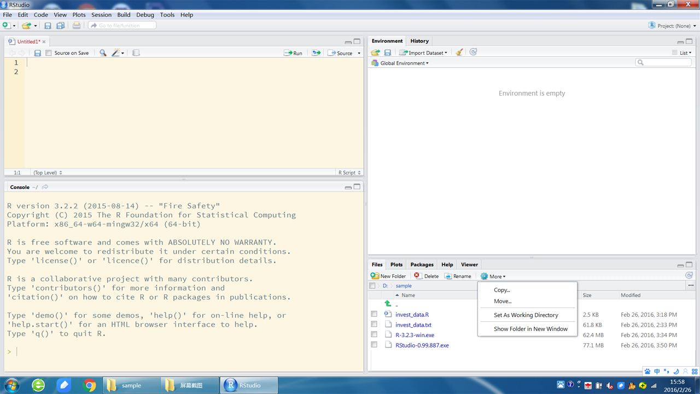The width and height of the screenshot is (700, 394).
Task: Refresh the Files pane listing
Action: click(x=689, y=276)
